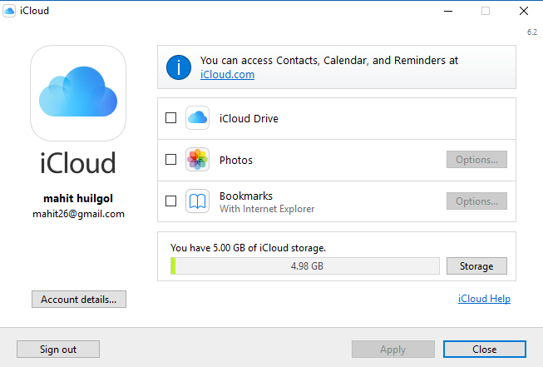
Task: Open Photos Options button
Action: 476,160
